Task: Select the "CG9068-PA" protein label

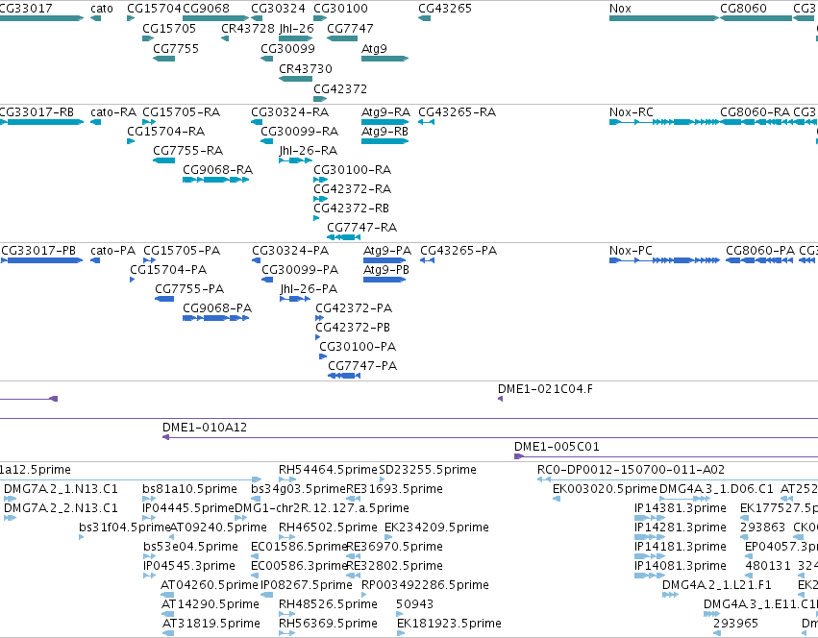Action: (217, 308)
